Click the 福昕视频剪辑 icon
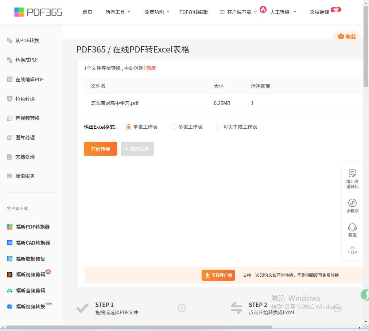 [9, 274]
